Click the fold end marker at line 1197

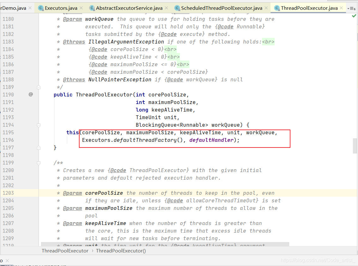39,148
